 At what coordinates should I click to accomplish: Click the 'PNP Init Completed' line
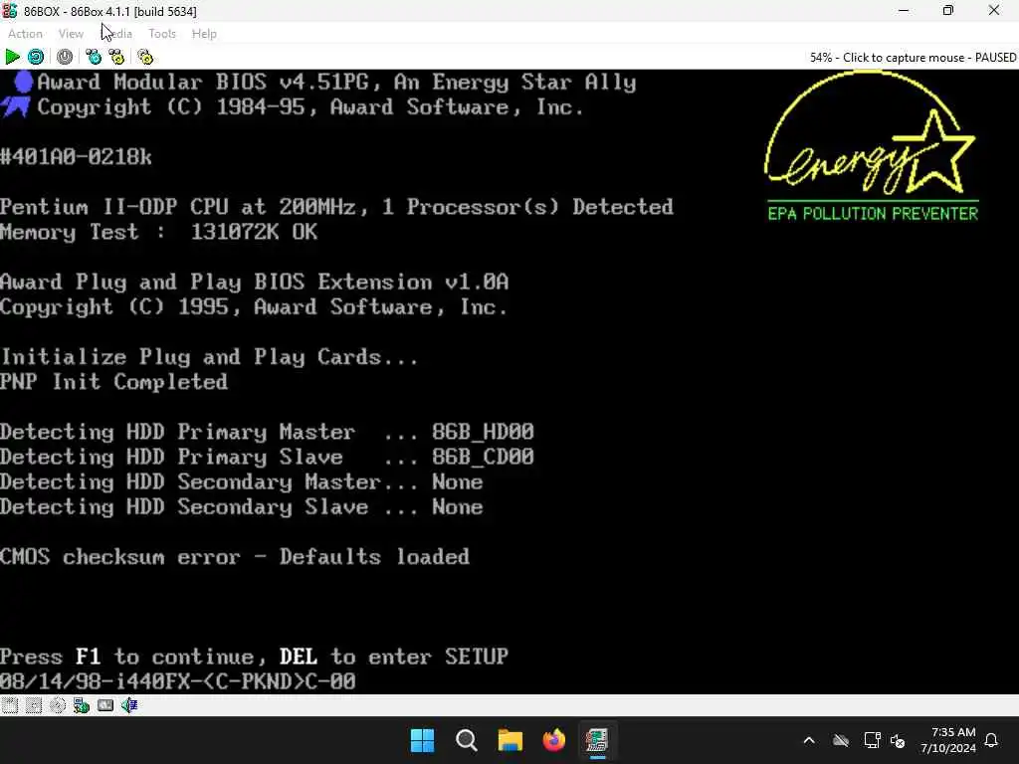(x=113, y=382)
